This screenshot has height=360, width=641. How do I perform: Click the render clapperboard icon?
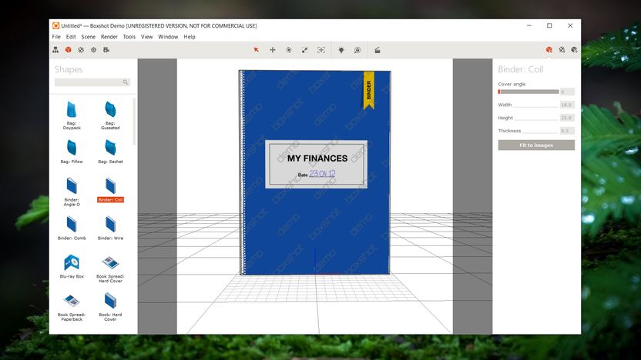(378, 50)
